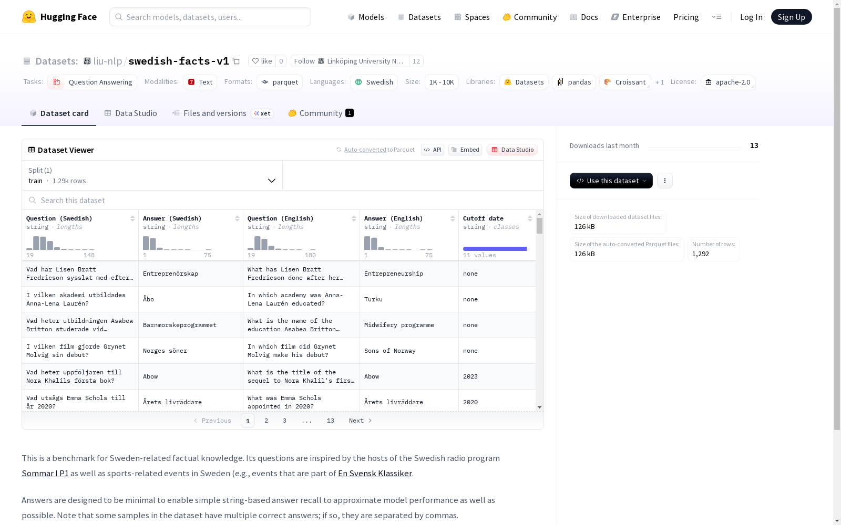Open the En Svensk Klassiker link
The image size is (841, 525).
point(375,473)
